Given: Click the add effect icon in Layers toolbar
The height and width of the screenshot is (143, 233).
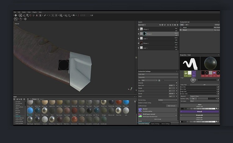Looking at the screenshot, I should point(160,25).
